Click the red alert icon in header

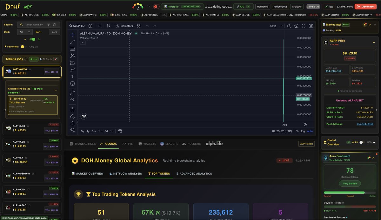pos(156,6)
